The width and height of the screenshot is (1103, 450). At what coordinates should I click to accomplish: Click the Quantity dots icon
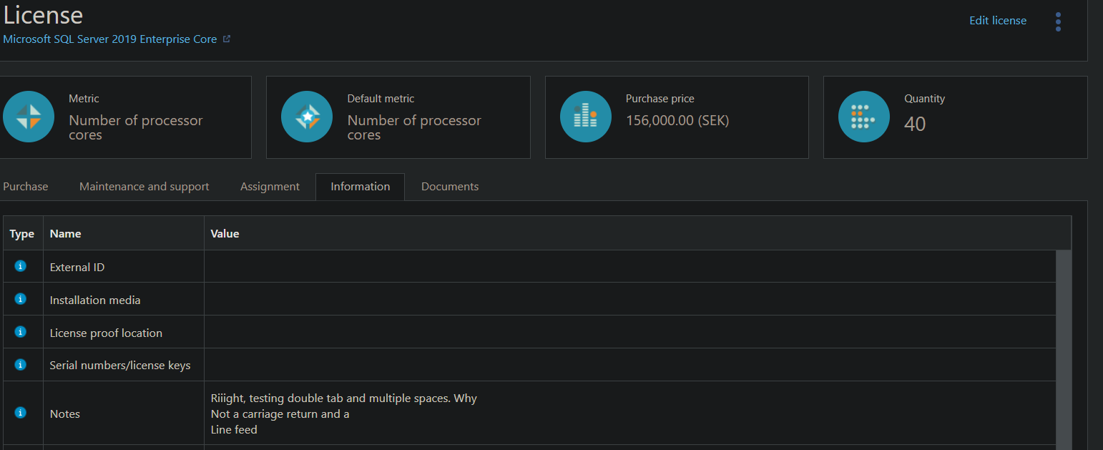click(864, 117)
